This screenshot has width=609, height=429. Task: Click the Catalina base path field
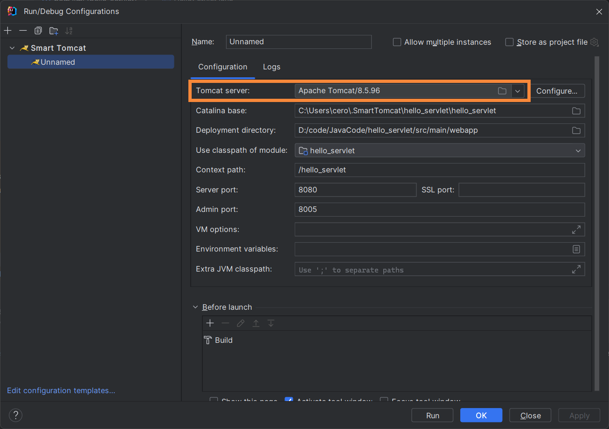coord(440,111)
